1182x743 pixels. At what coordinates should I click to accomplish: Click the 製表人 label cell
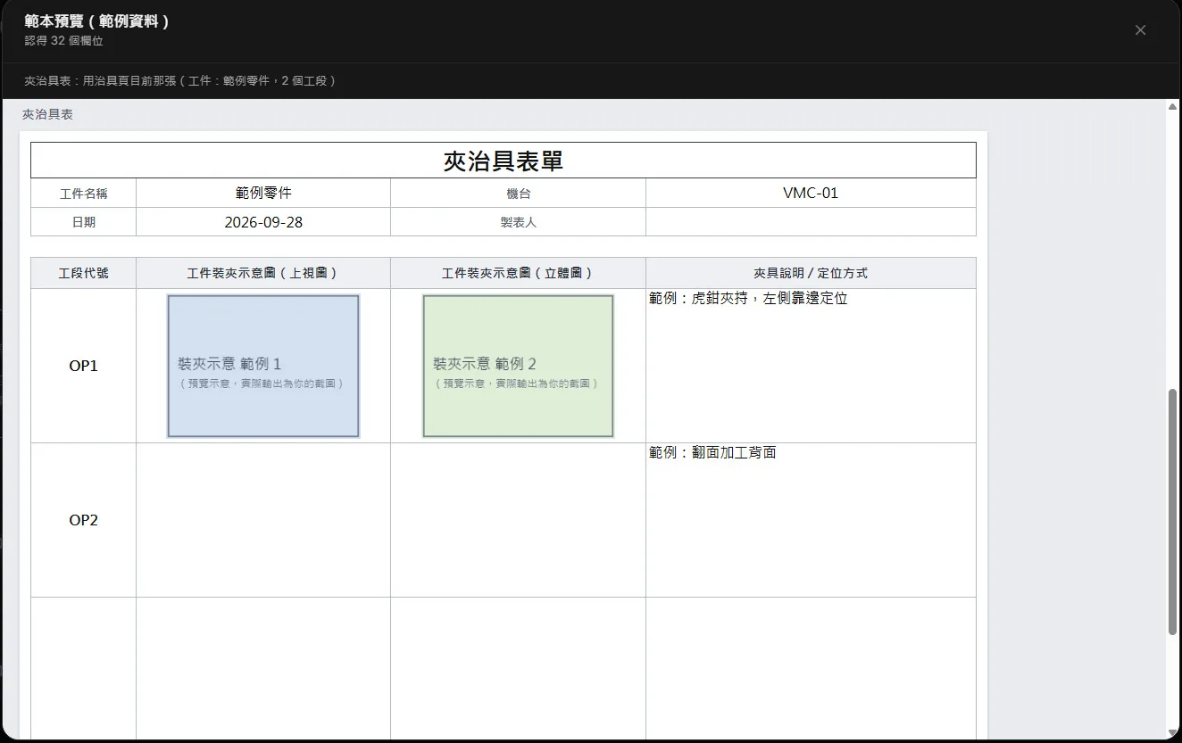tap(518, 222)
